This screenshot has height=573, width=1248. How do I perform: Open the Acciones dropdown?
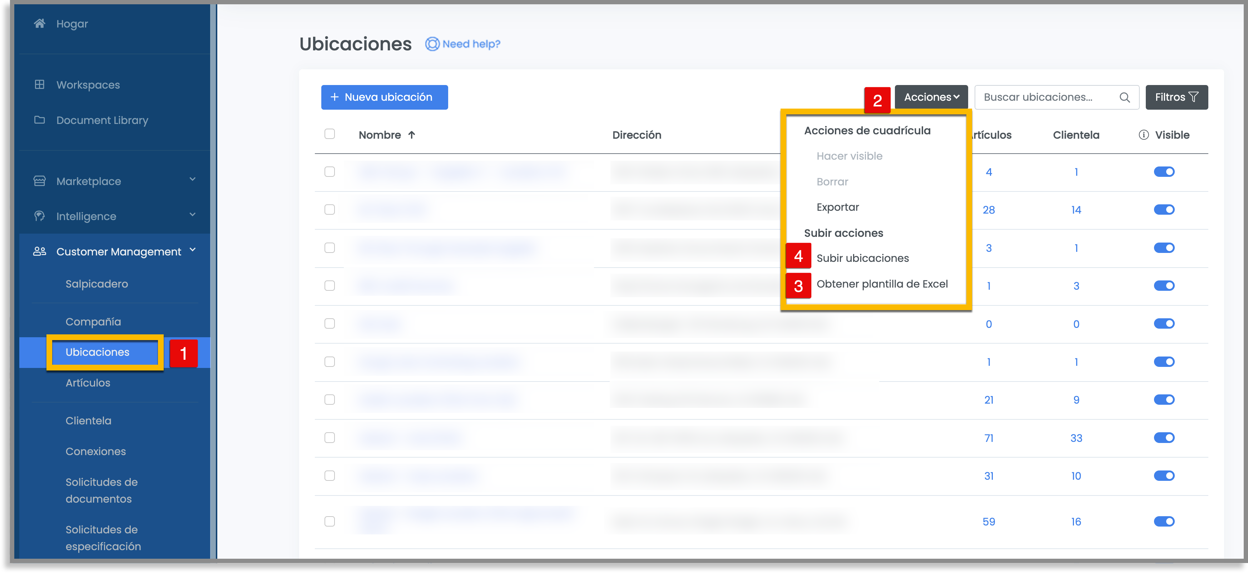[931, 98]
